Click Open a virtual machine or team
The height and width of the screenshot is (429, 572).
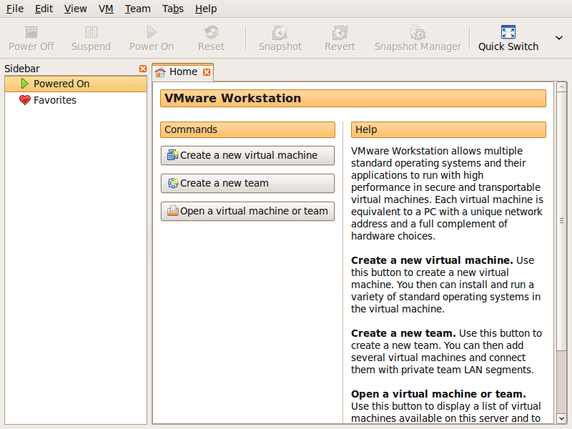(x=247, y=211)
